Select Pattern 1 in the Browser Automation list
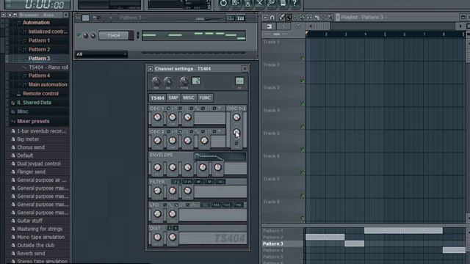470x264 pixels. pos(39,40)
